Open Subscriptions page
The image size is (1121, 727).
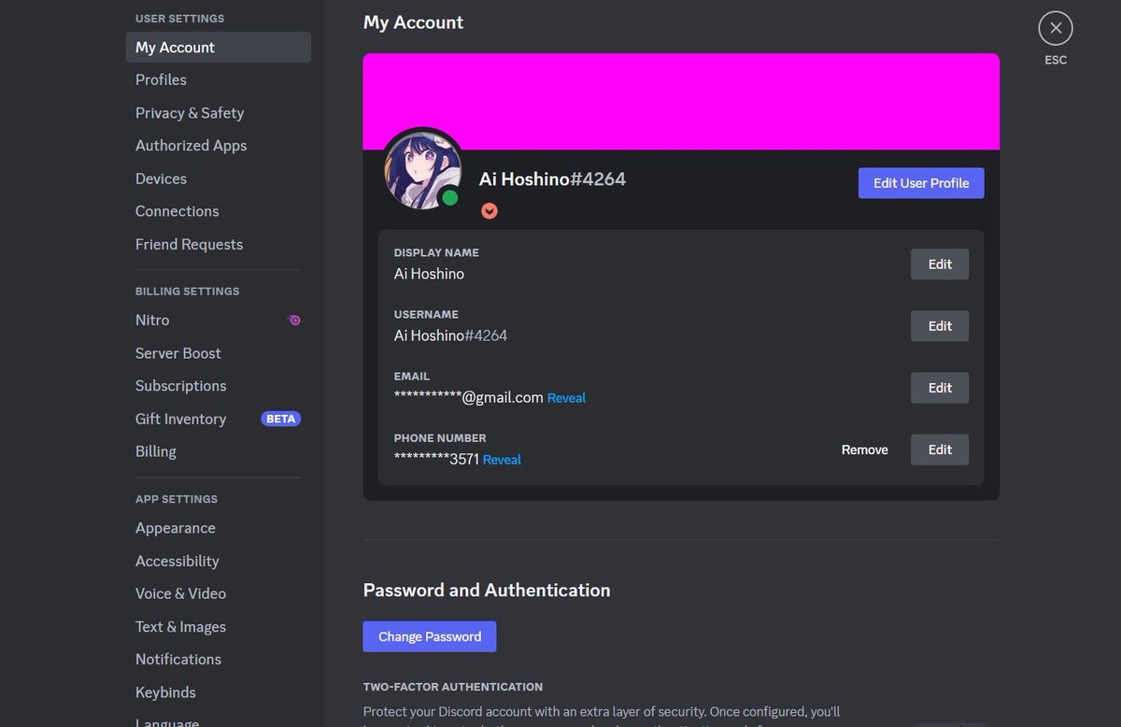219,386
